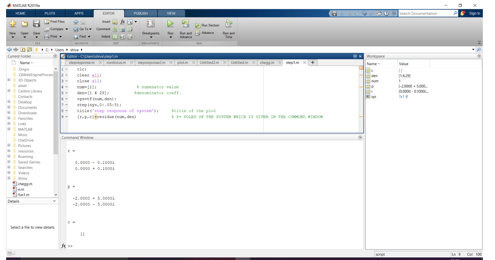This screenshot has width=495, height=260.
Task: Open the Find Files tool
Action: (54, 22)
